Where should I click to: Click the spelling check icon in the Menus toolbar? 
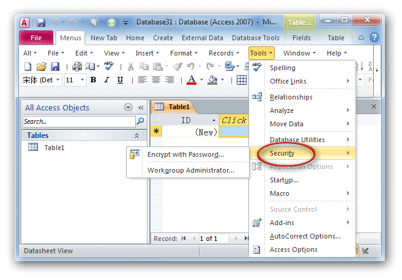(x=109, y=66)
